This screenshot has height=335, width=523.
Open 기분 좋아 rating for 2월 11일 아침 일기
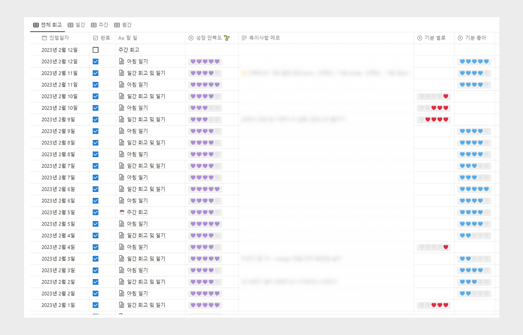pos(474,85)
